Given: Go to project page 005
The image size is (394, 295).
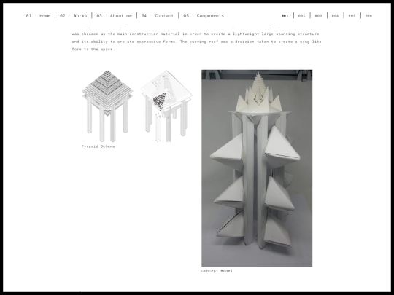Looking at the screenshot, I should tap(352, 16).
